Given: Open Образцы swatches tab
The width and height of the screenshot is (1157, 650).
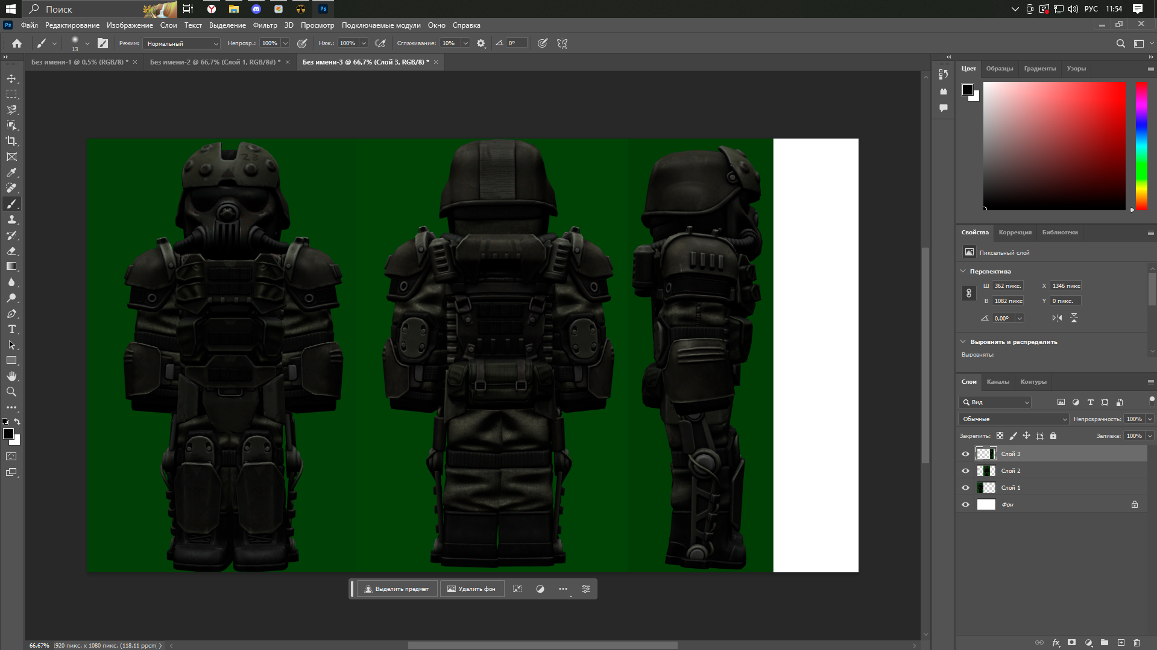Looking at the screenshot, I should [x=999, y=69].
